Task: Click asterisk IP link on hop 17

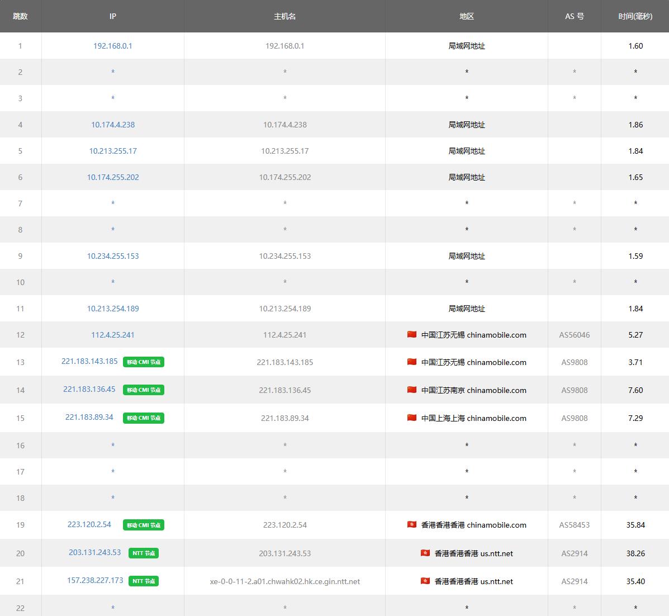Action: (x=113, y=471)
